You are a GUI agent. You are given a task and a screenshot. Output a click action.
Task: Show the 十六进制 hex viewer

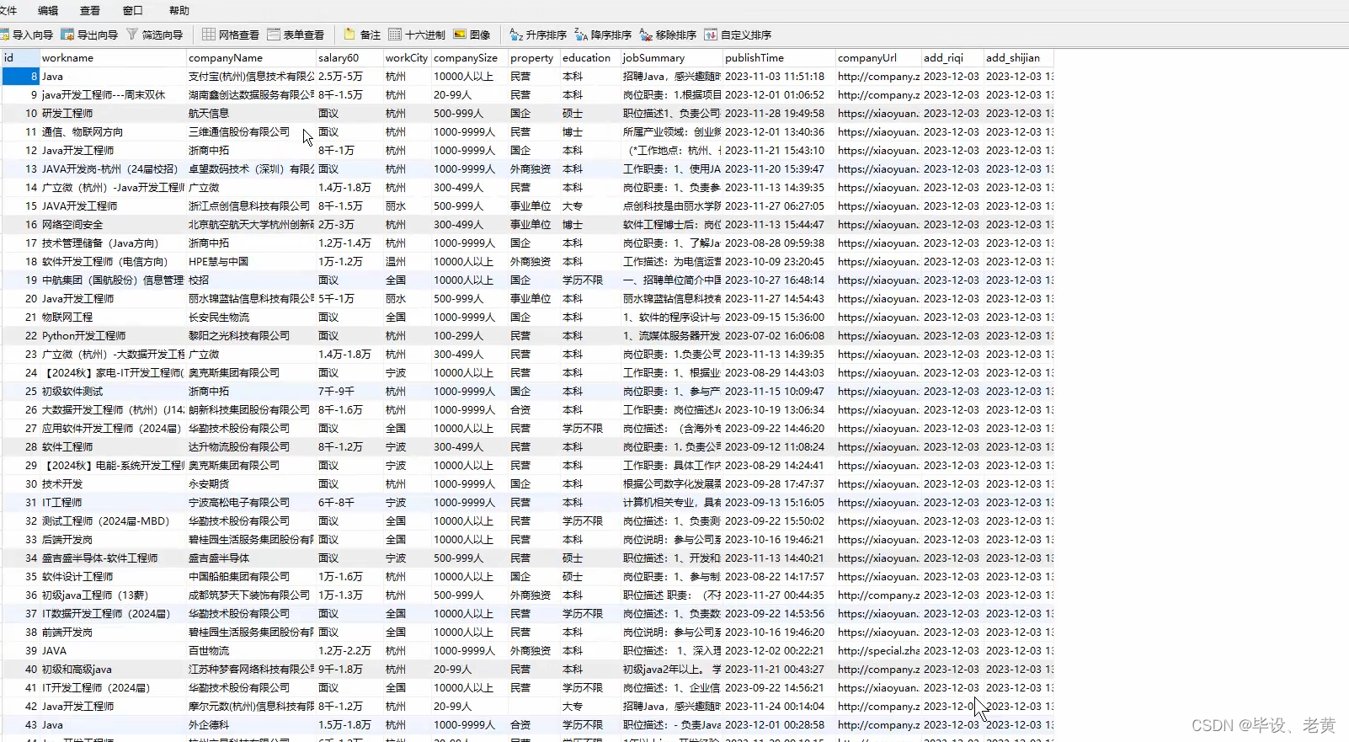click(417, 35)
